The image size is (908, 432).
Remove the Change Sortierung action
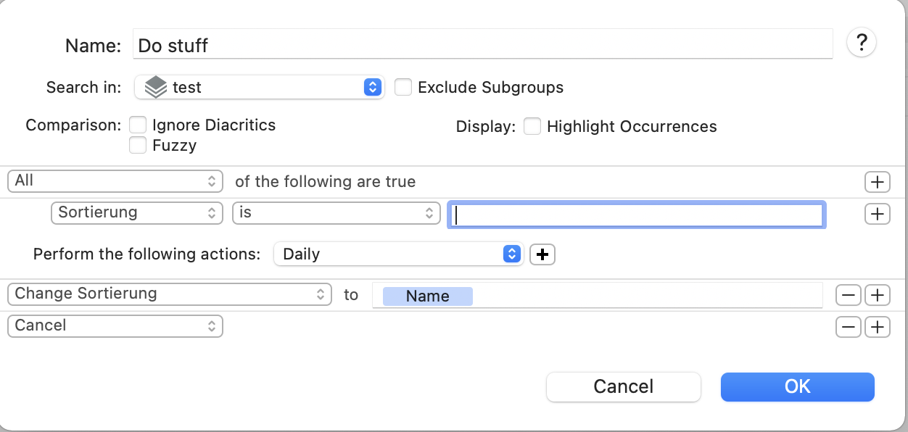[849, 296]
